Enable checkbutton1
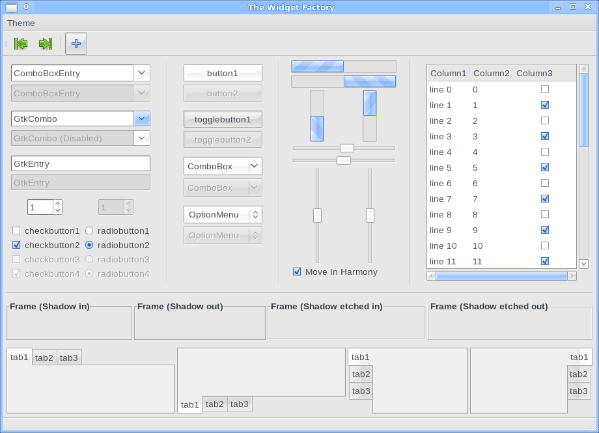Image resolution: width=599 pixels, height=433 pixels. [16, 231]
